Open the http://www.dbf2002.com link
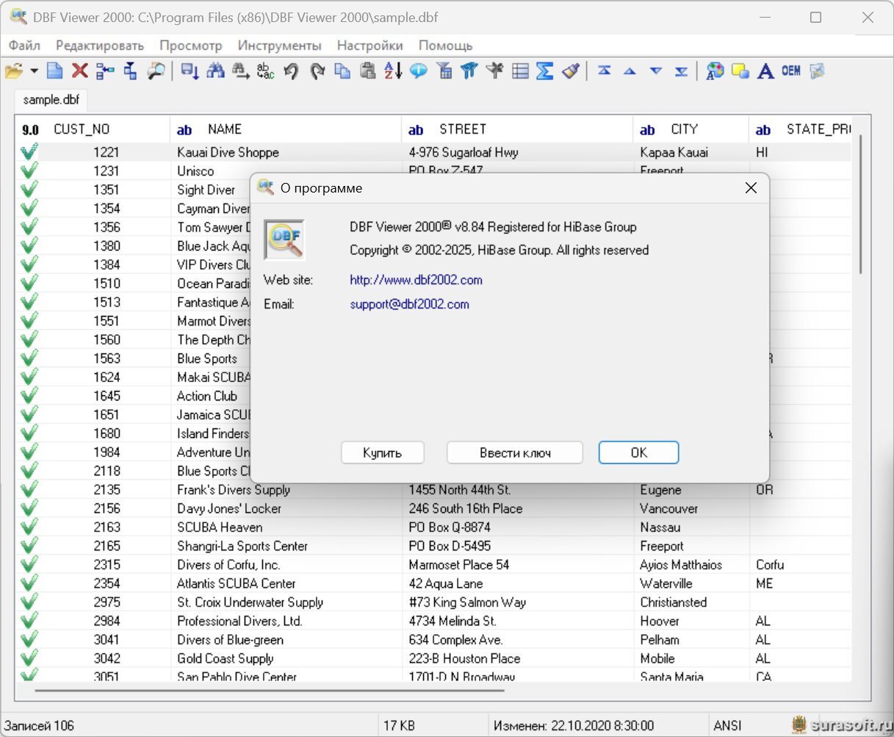This screenshot has width=894, height=737. 416,280
